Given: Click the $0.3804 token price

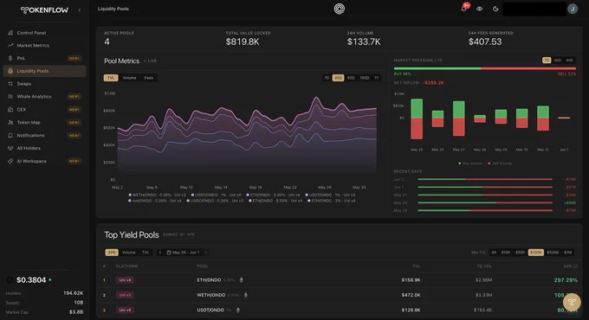Looking at the screenshot, I should pyautogui.click(x=31, y=280).
